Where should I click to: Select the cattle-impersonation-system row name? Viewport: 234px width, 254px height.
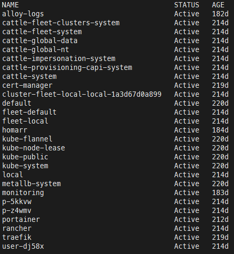[x=59, y=58]
